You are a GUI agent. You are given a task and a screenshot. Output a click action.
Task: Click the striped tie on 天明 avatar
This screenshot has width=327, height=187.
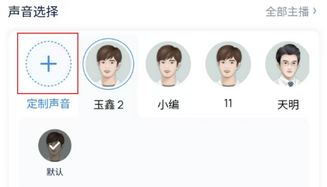(x=291, y=84)
